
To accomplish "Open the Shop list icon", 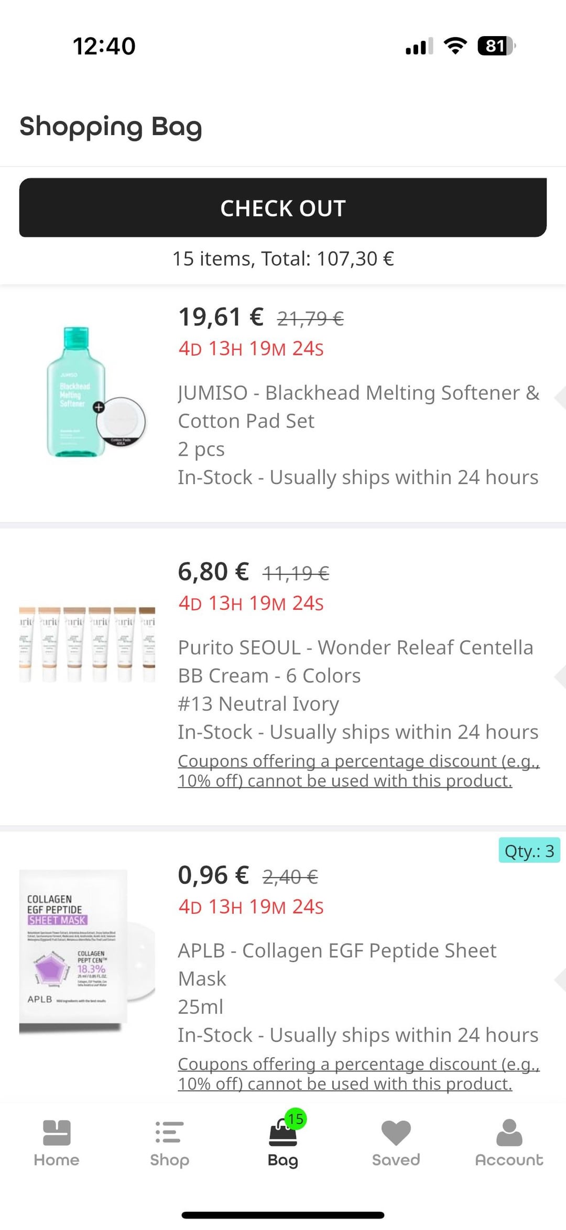I will (169, 1134).
